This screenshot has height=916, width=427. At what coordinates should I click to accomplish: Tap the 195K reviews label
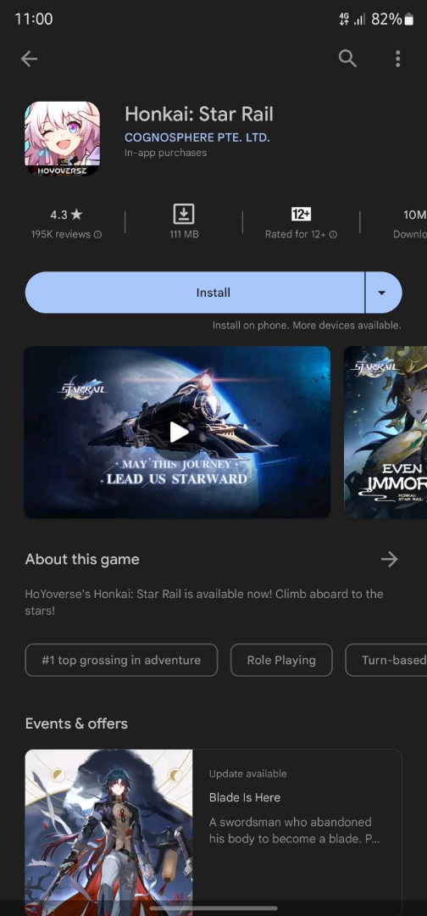coord(61,234)
